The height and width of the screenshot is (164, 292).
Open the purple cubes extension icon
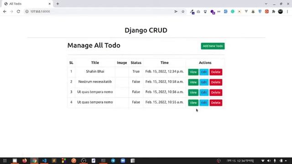coord(213,12)
